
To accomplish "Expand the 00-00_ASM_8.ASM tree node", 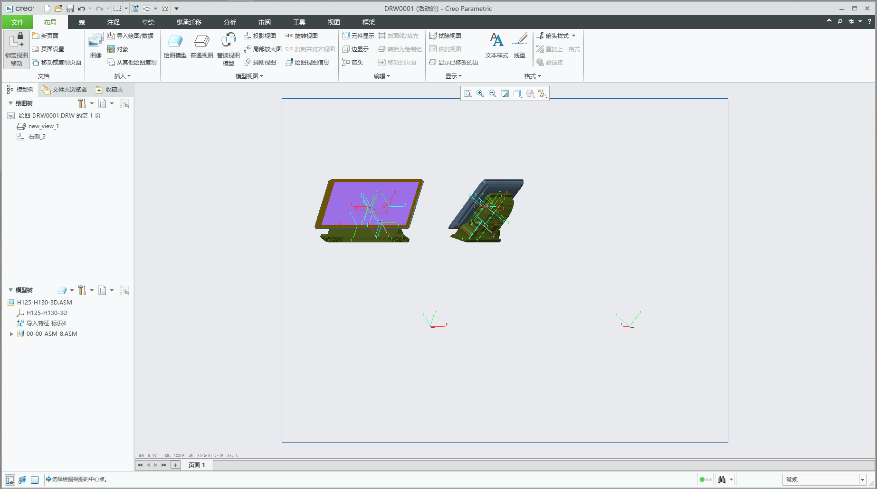I will [11, 334].
